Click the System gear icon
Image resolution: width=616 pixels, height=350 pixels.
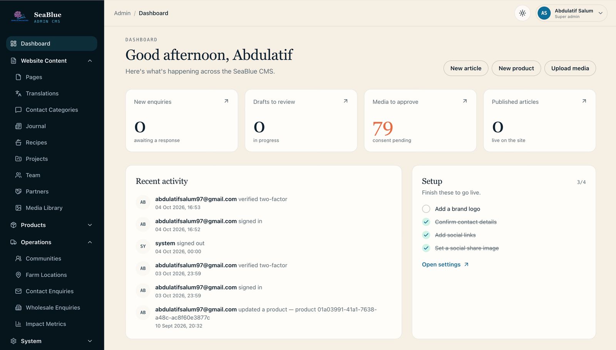point(13,341)
